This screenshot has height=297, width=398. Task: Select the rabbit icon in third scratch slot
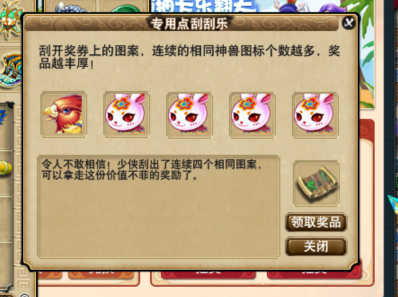click(x=190, y=114)
